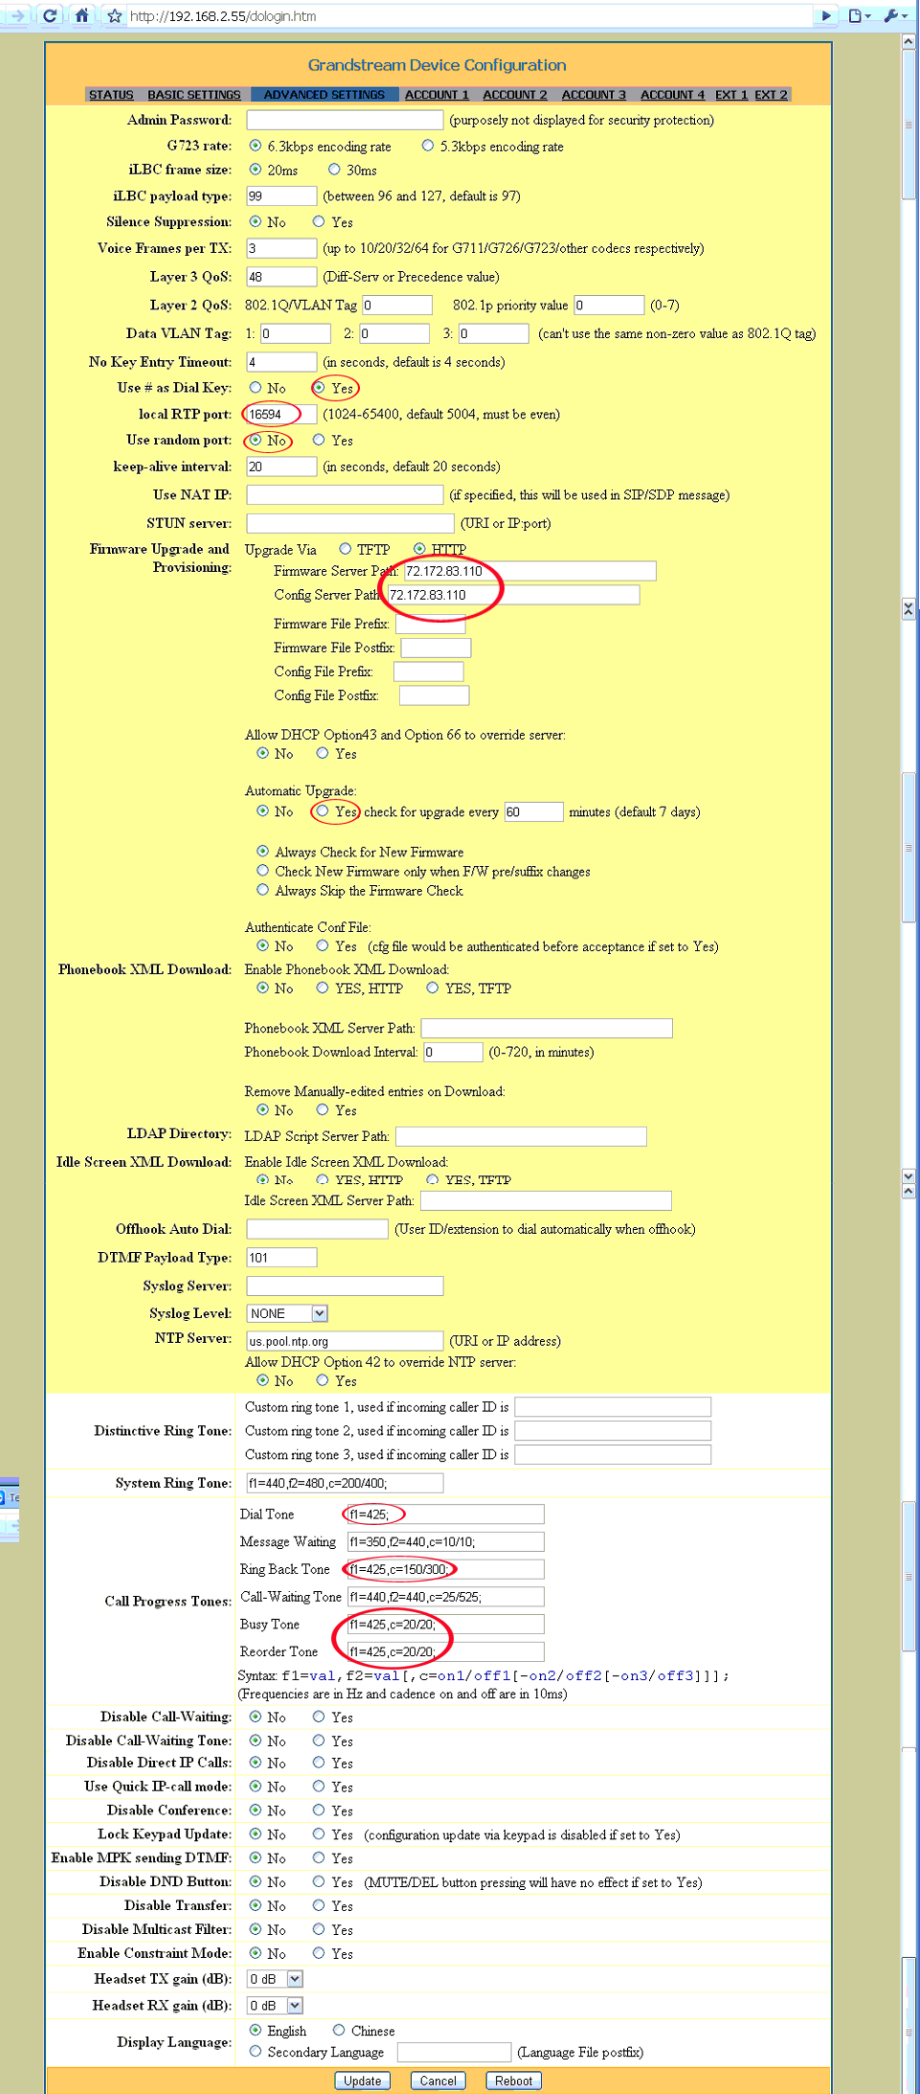Open the Syslog Level dropdown

coord(320,1313)
